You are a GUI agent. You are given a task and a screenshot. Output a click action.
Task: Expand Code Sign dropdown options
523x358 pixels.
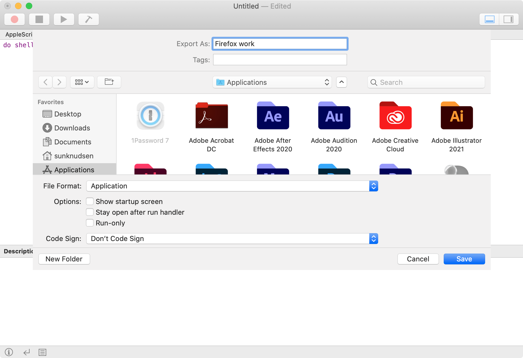pyautogui.click(x=373, y=239)
